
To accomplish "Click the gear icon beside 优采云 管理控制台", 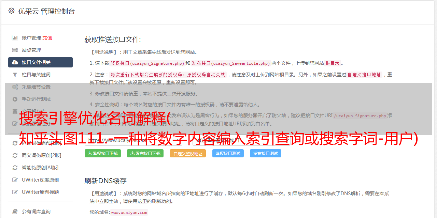I will (11, 11).
